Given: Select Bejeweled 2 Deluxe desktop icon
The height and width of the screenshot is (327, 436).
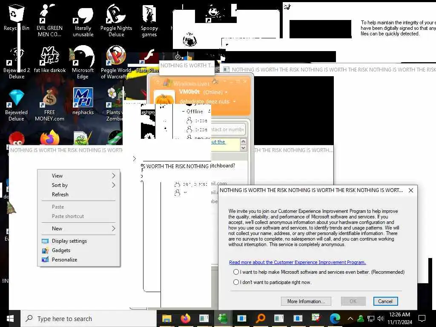Looking at the screenshot, I should (17, 63).
